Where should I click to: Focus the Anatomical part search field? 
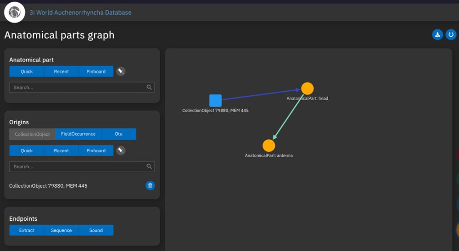click(82, 88)
